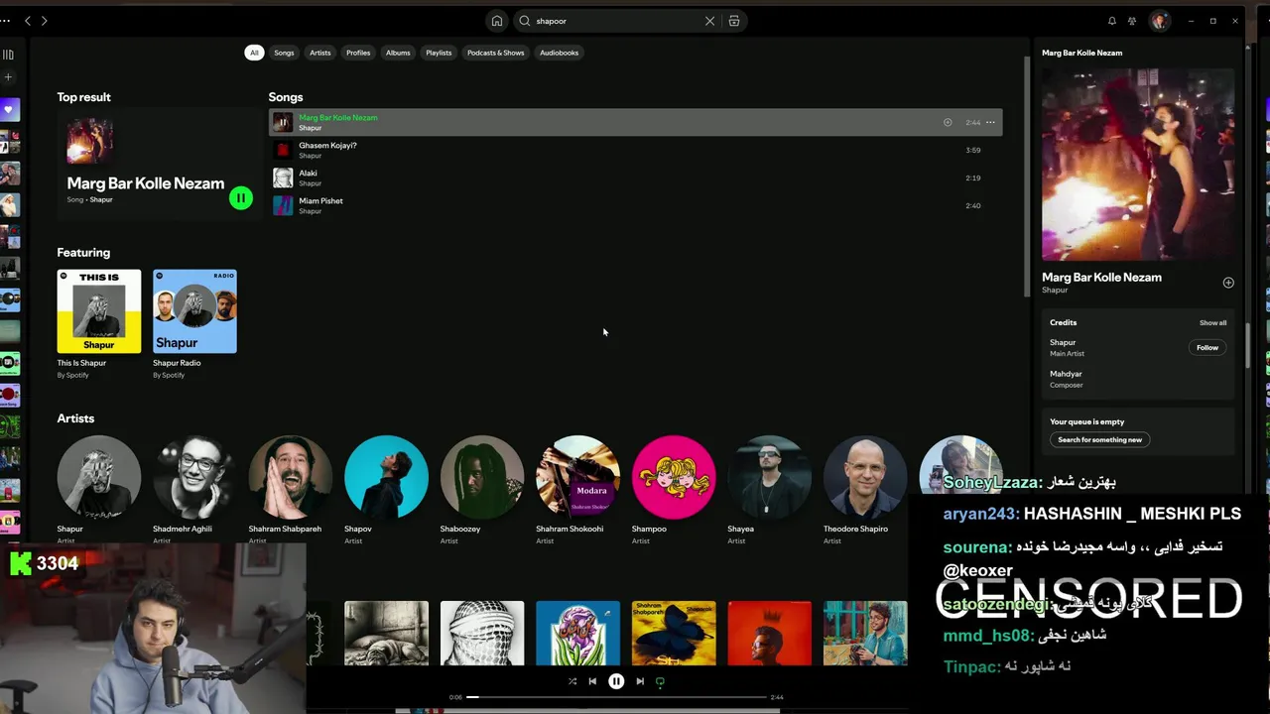The height and width of the screenshot is (714, 1270).
Task: Filter results by Albums
Action: [398, 53]
